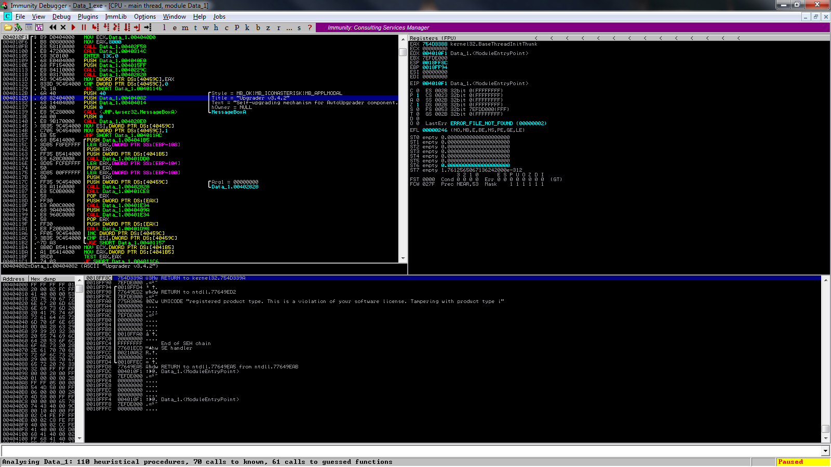Viewport: 831px width, 467px height.
Task: Select the EAX register value 754D3388
Action: click(x=435, y=44)
